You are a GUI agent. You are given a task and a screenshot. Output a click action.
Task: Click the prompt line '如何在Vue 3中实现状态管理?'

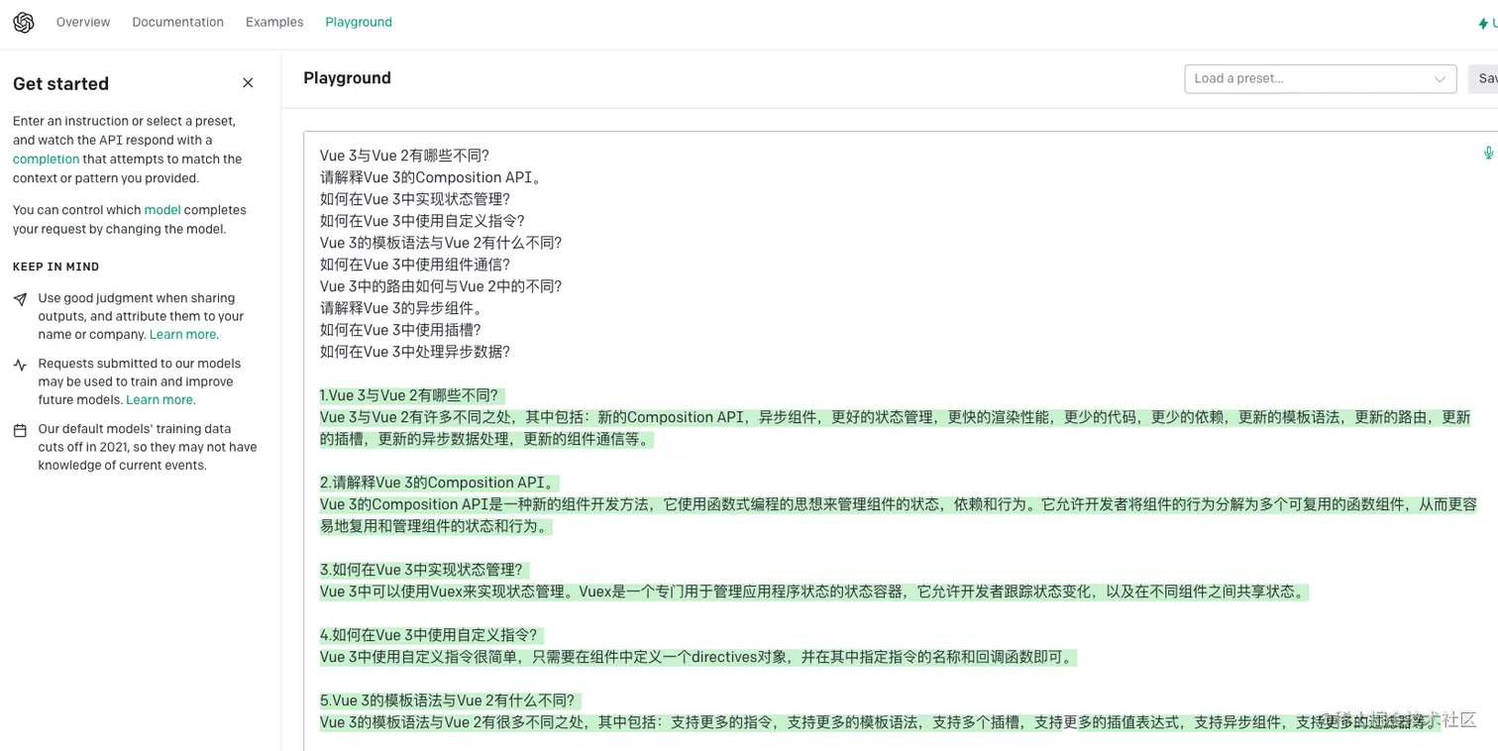pyautogui.click(x=415, y=199)
